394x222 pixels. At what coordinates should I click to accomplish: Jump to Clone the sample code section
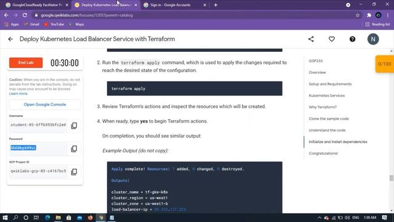[x=329, y=119]
